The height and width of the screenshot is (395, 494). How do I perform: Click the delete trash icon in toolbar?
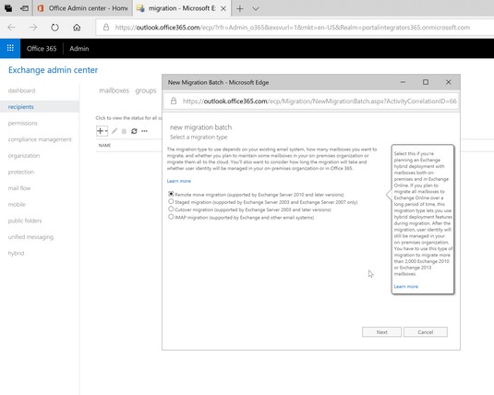[x=124, y=131]
